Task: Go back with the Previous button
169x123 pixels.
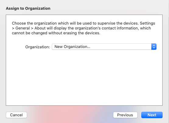Action: coord(125,115)
